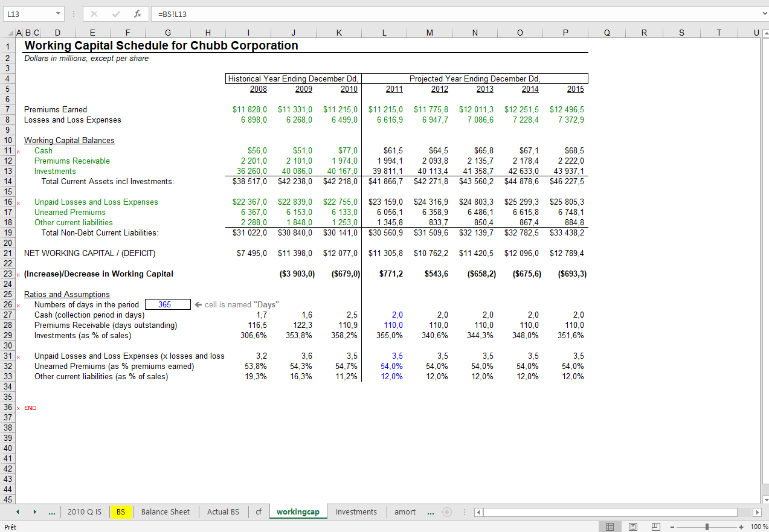The image size is (769, 532).
Task: Click Projected Year Ending December Dd header
Action: click(475, 79)
